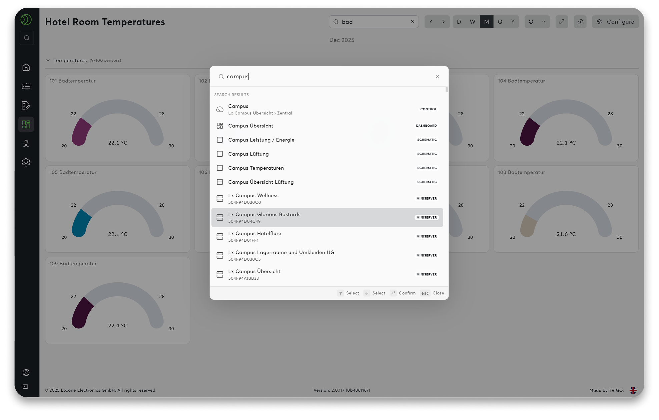
Task: Collapse the sidebar panel icon
Action: [x=26, y=387]
